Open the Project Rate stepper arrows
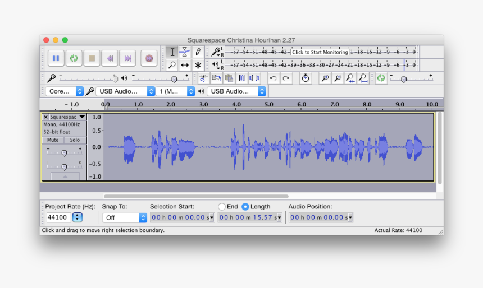The height and width of the screenshot is (288, 483). pos(78,217)
